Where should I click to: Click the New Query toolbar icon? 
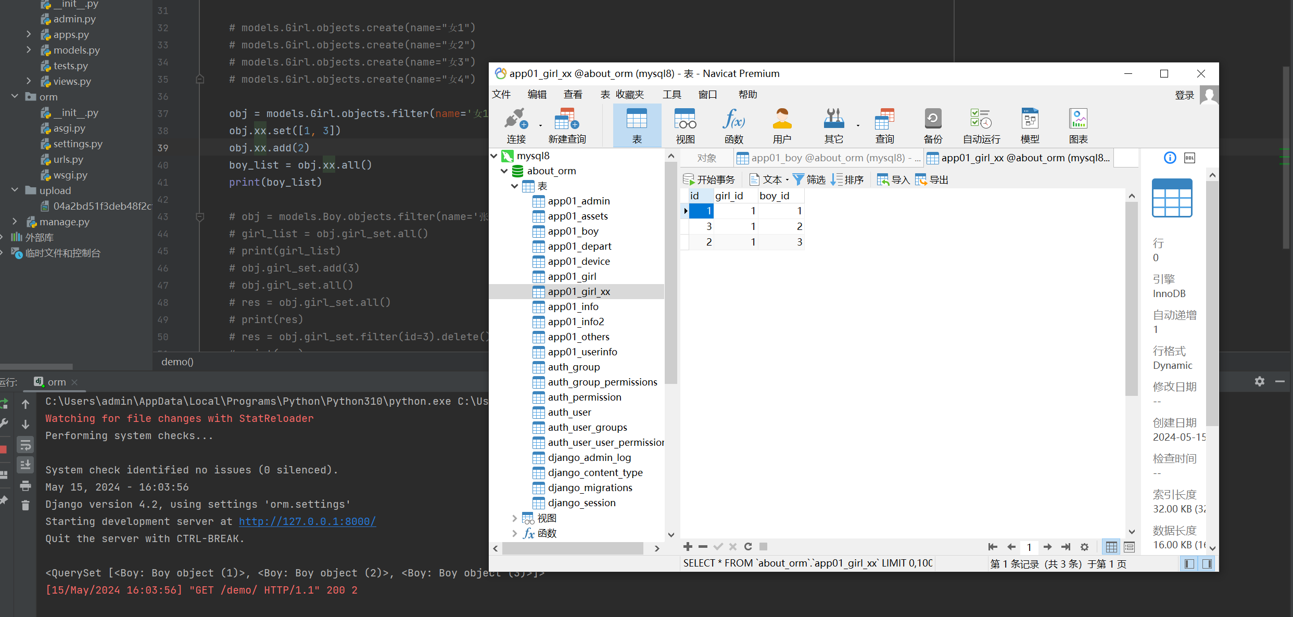(x=567, y=125)
